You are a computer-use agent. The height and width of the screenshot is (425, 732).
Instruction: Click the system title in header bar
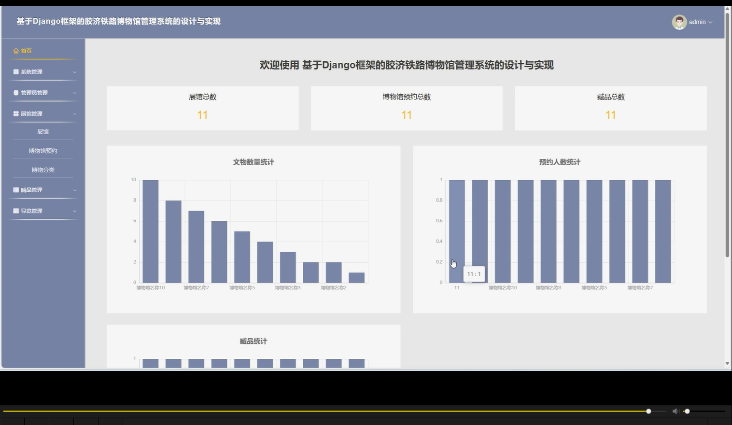coord(118,21)
